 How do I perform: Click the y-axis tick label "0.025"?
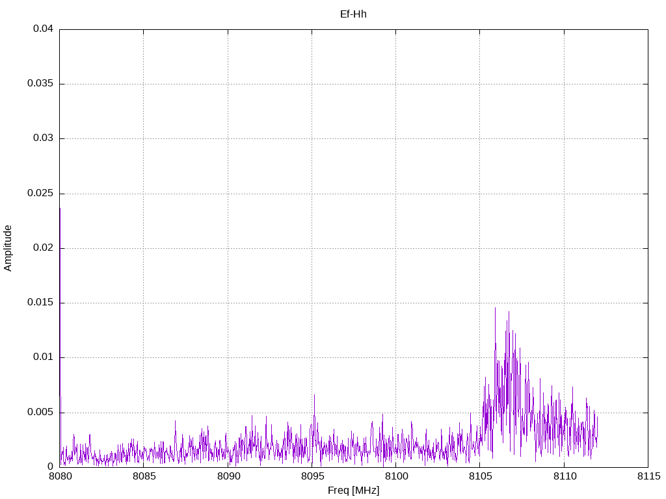click(40, 194)
